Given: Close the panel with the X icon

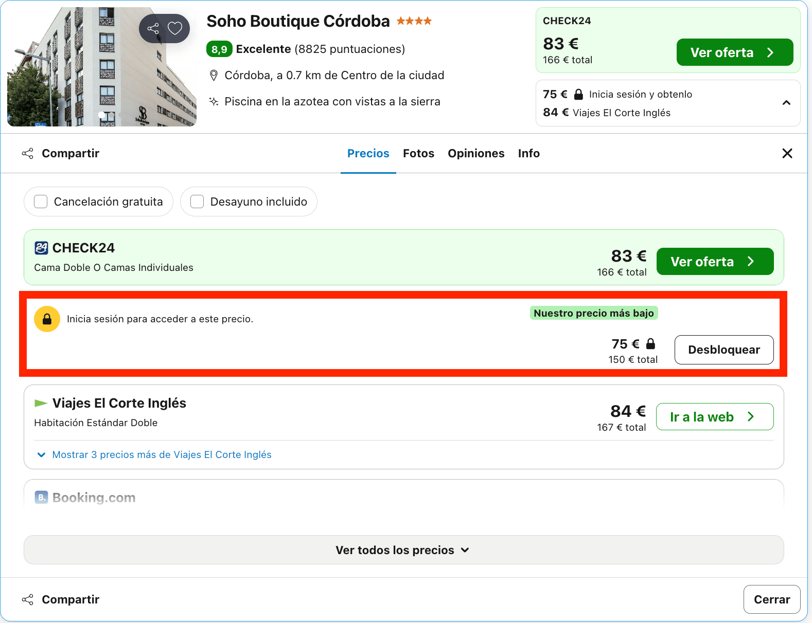Looking at the screenshot, I should pos(787,153).
